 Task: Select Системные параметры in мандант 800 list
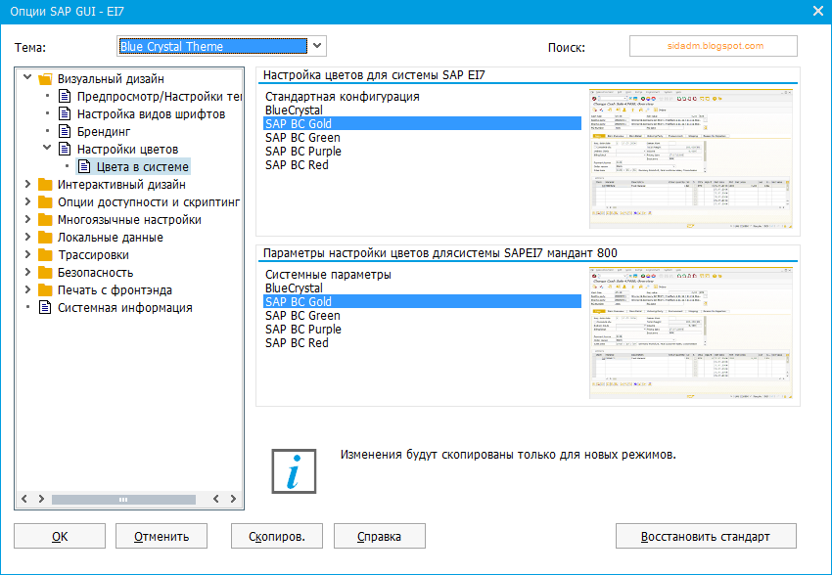[x=328, y=275]
